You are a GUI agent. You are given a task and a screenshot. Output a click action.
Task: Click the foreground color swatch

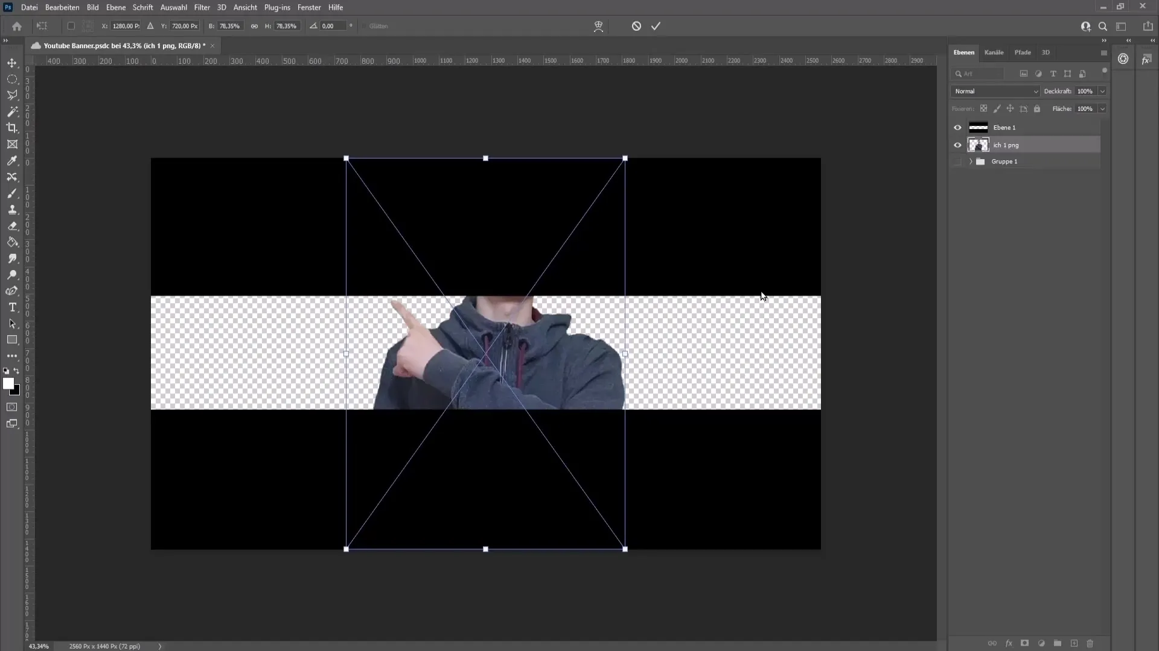coord(8,384)
